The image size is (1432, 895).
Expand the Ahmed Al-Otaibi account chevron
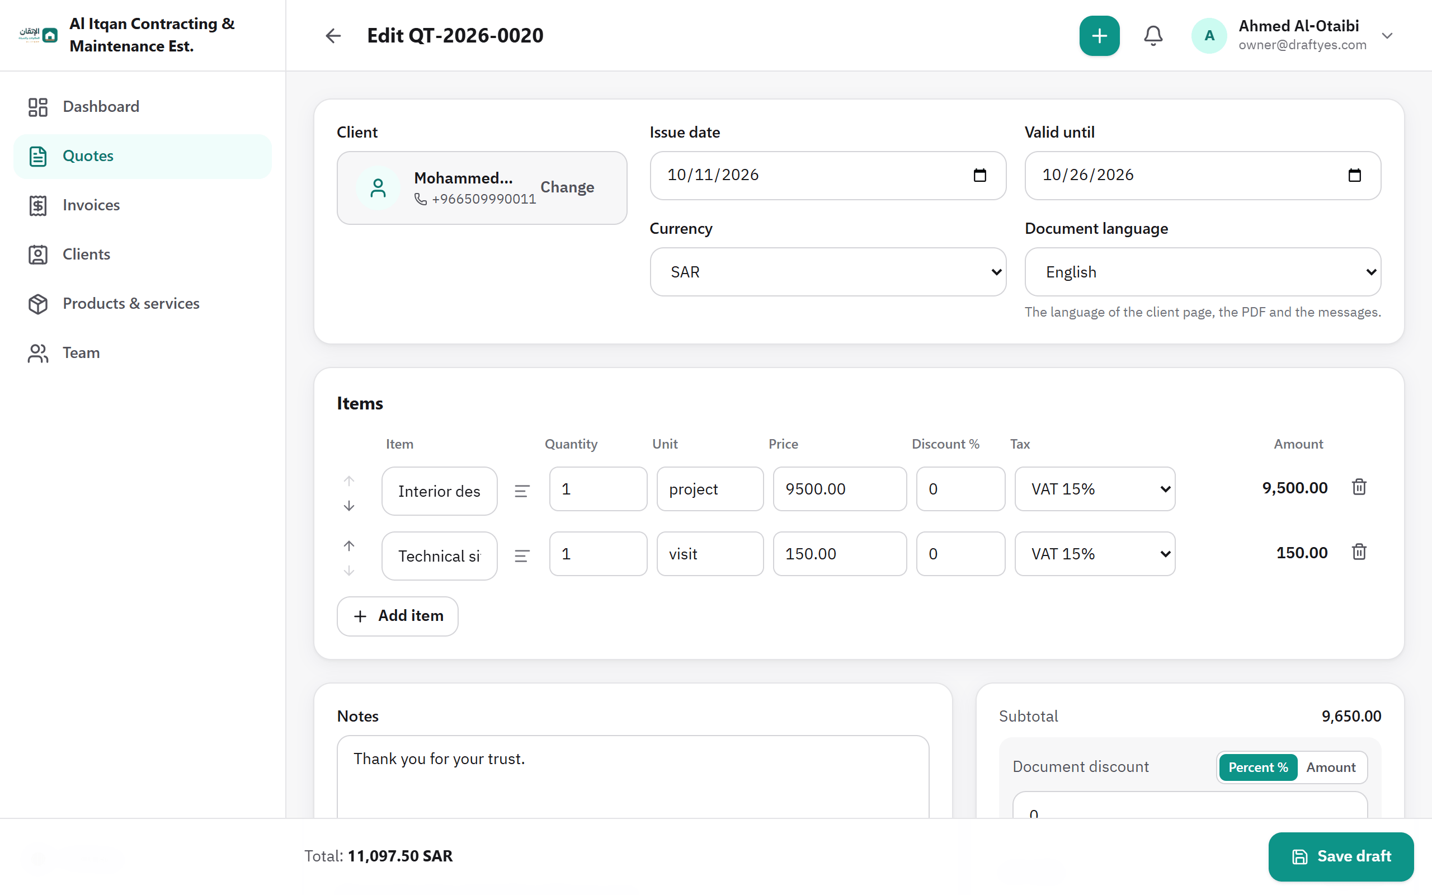1387,35
